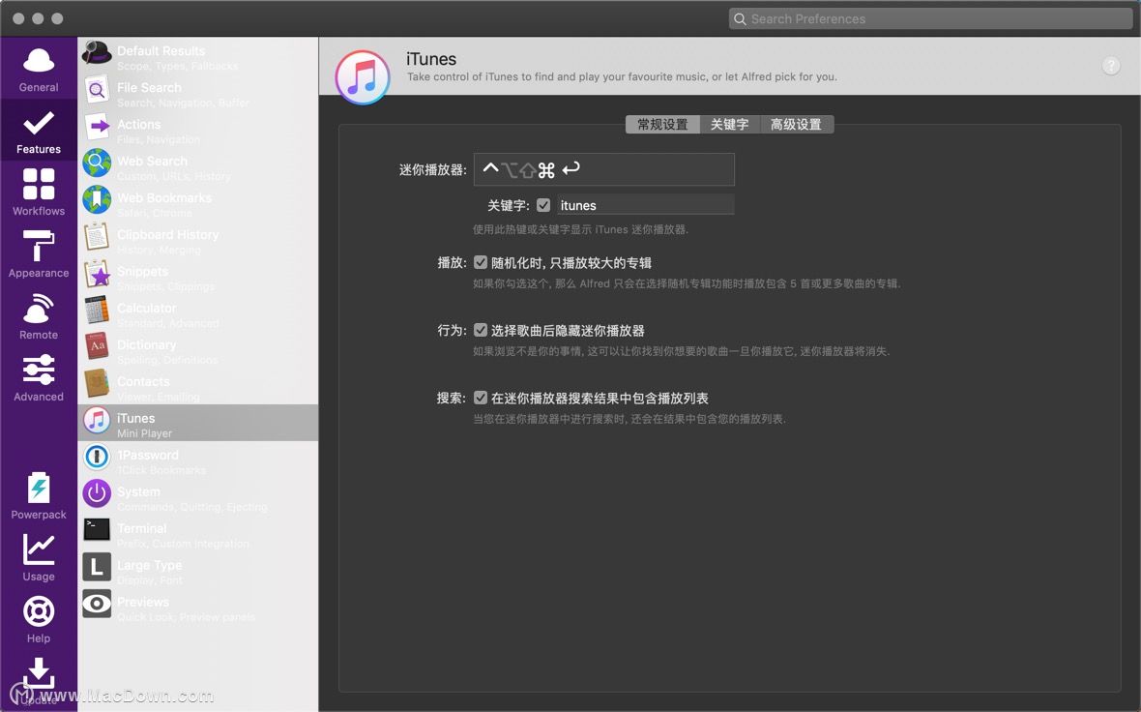Open the Usage chart section
The width and height of the screenshot is (1141, 712).
pos(39,557)
